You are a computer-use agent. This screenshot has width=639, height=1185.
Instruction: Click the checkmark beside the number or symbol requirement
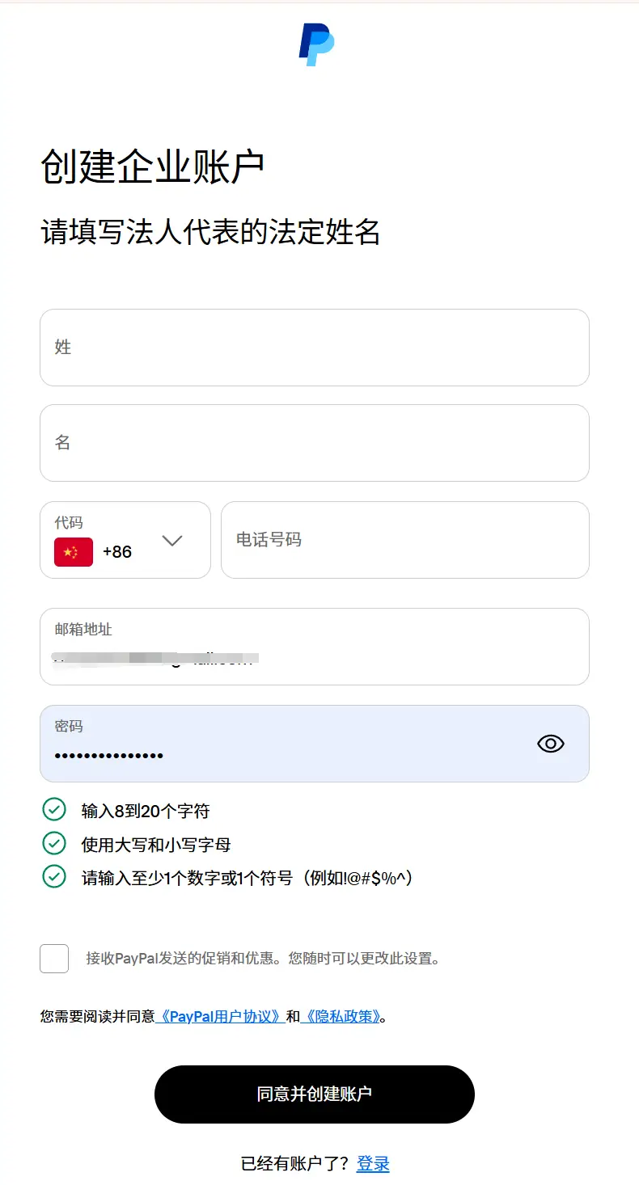pyautogui.click(x=53, y=875)
